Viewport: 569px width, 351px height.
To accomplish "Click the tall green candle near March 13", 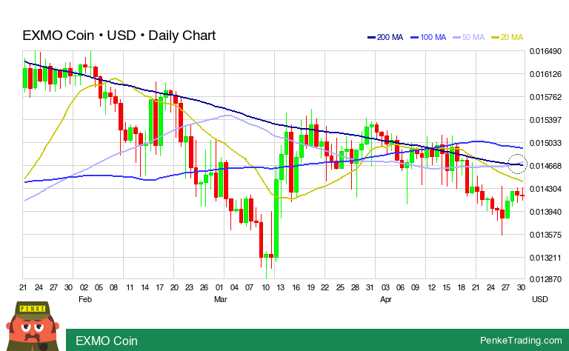I will click(276, 218).
